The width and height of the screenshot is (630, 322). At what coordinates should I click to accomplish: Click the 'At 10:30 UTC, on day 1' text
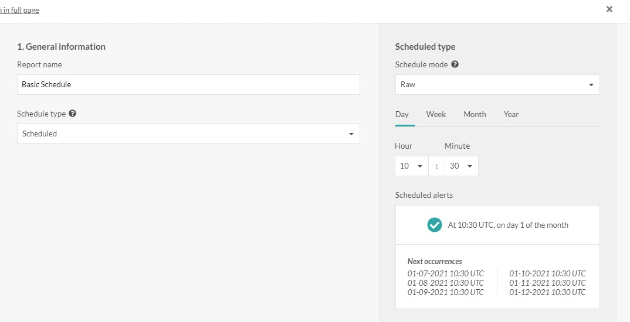[x=508, y=225]
